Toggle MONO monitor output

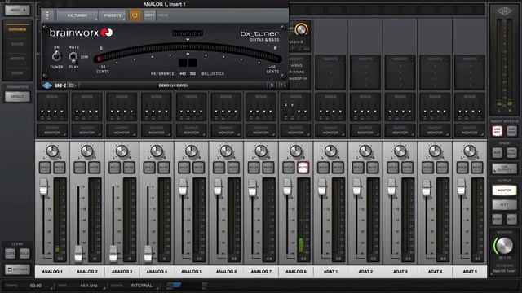(498, 219)
